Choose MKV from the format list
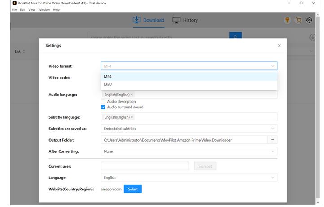The width and height of the screenshot is (324, 207). pos(189,85)
